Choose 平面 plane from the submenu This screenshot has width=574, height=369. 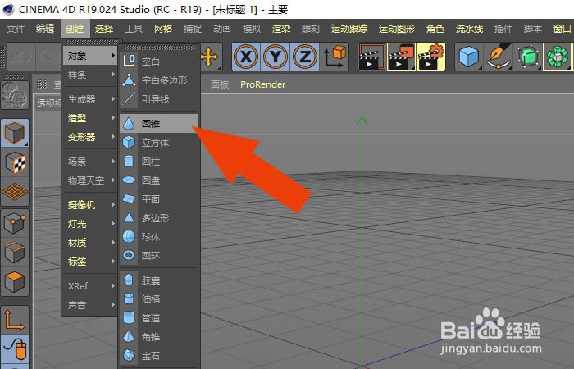point(159,199)
